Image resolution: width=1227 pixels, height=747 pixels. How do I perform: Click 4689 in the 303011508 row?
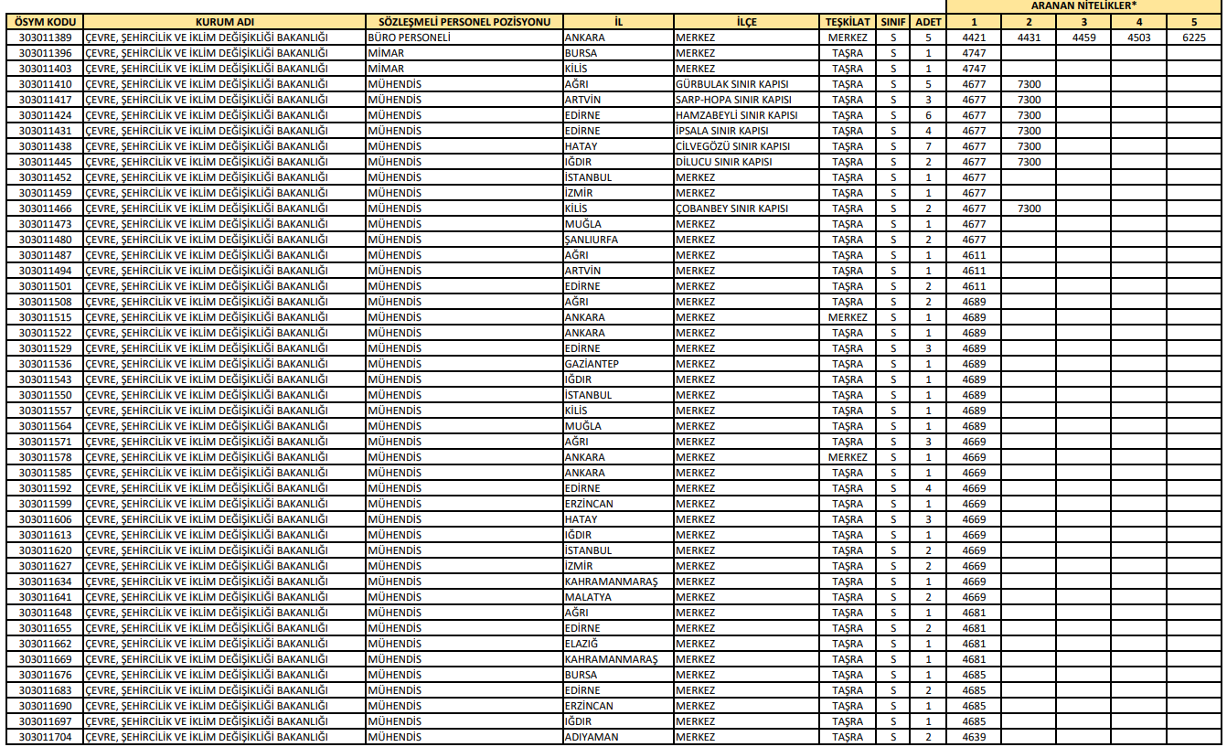(x=974, y=302)
